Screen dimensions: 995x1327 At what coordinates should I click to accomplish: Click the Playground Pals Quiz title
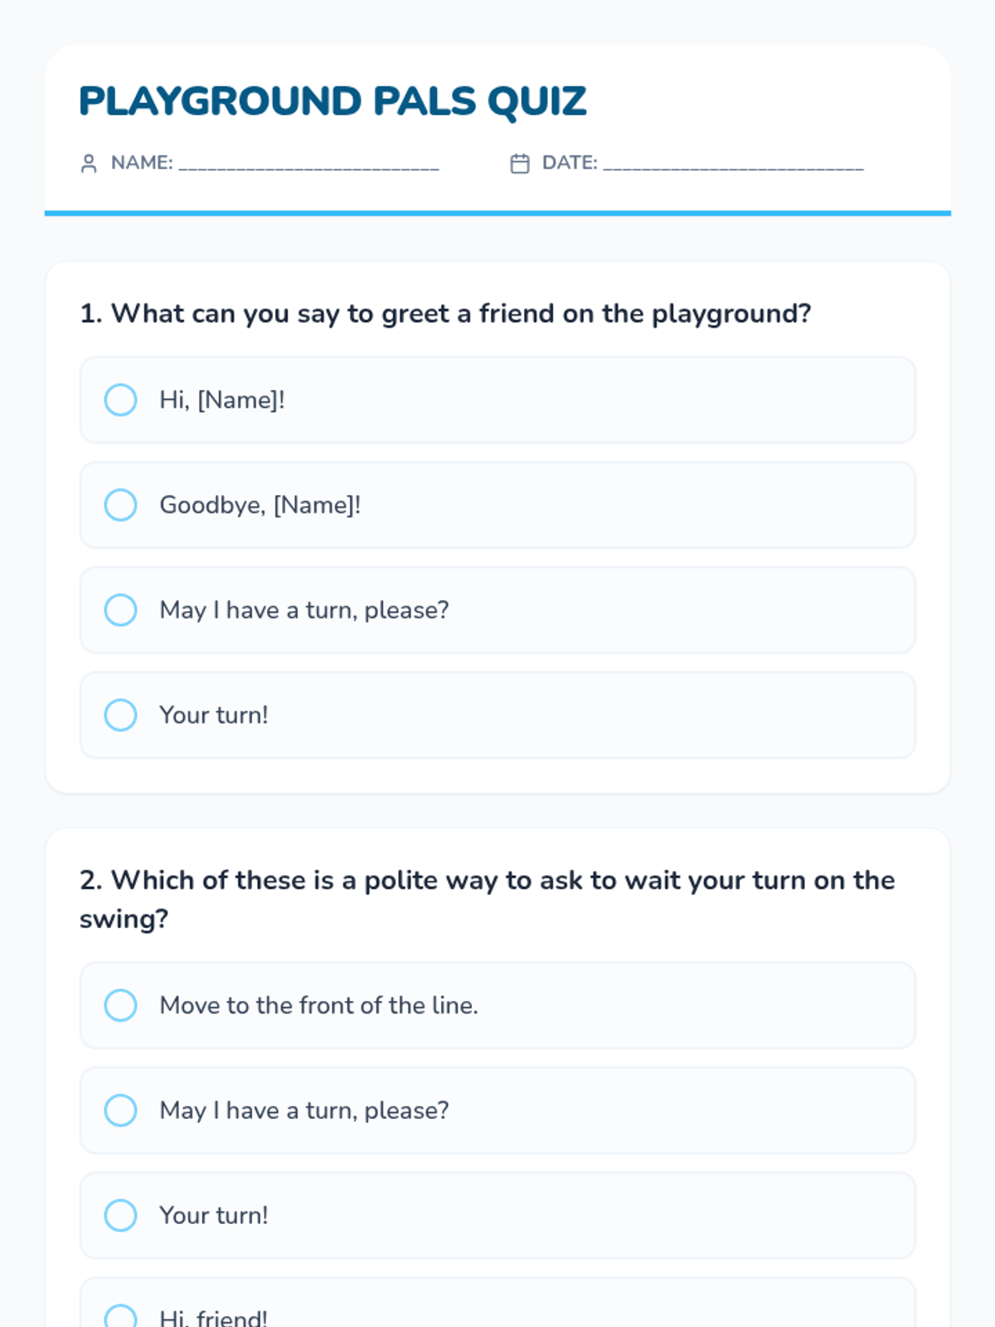(x=332, y=101)
